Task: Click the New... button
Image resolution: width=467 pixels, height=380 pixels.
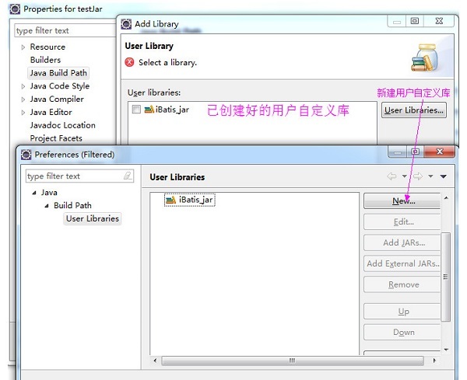Action: click(x=402, y=201)
